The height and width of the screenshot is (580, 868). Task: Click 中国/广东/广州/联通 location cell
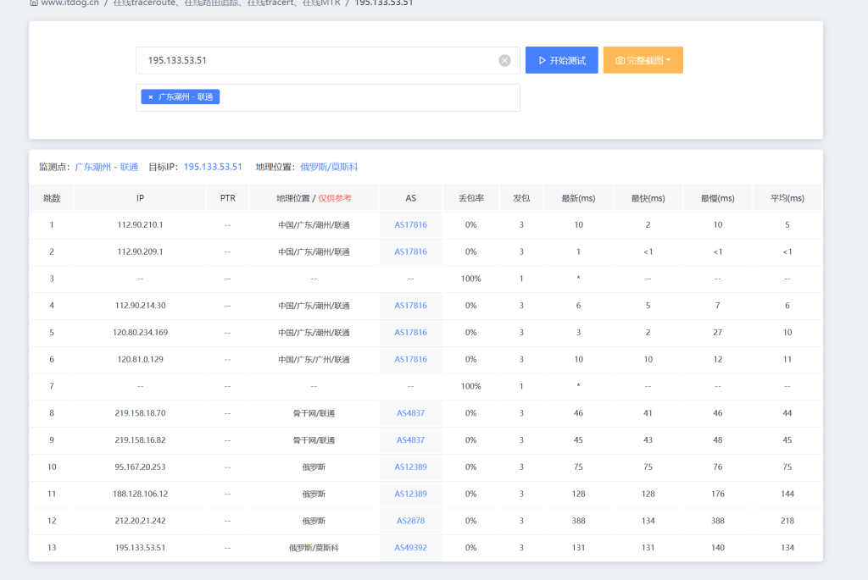coord(314,359)
